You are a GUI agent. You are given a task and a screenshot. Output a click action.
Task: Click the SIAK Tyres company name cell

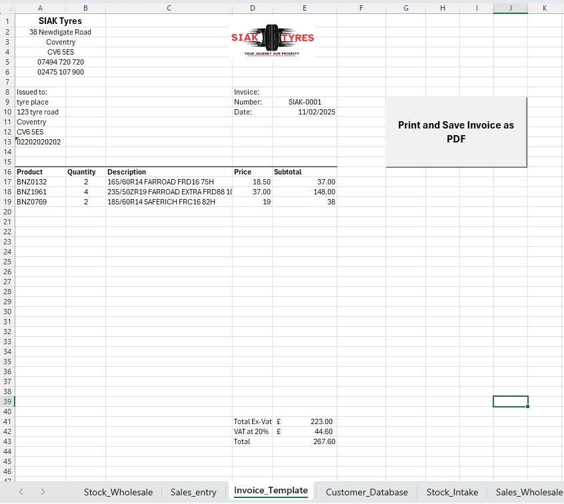(x=60, y=21)
